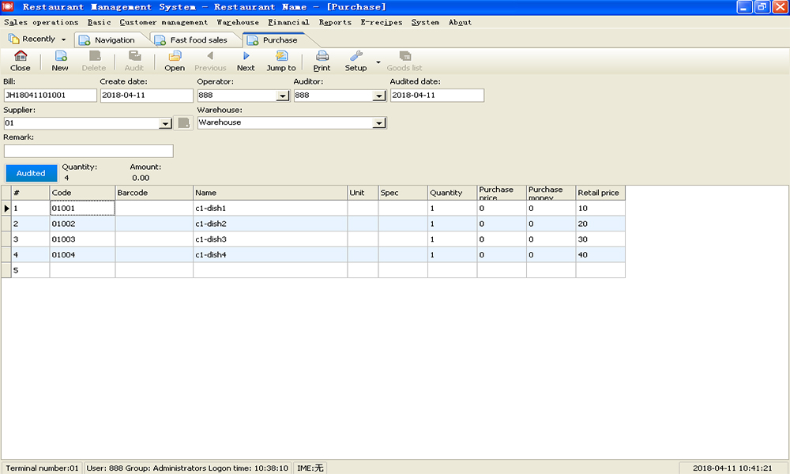
Task: Open the Setup tool
Action: coord(355,61)
